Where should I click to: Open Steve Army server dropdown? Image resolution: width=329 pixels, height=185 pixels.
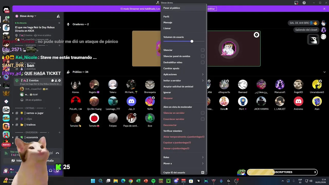[28, 16]
